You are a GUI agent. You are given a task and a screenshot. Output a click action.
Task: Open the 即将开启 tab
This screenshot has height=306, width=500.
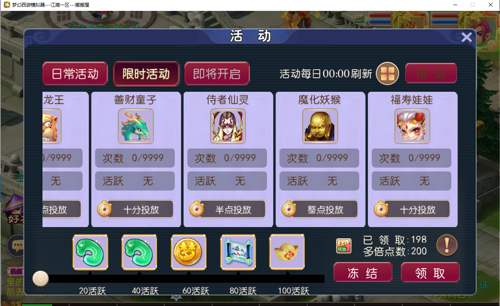(217, 74)
